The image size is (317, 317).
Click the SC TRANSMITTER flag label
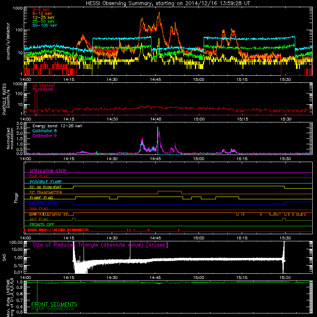[x=46, y=193]
